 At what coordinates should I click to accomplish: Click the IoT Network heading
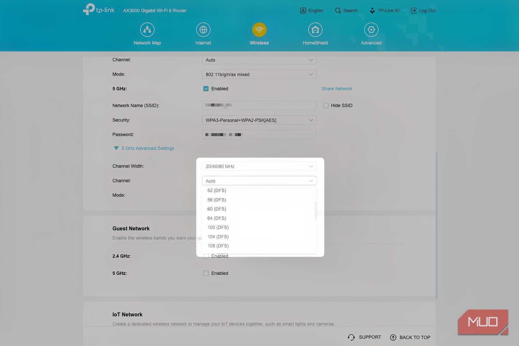(x=128, y=314)
